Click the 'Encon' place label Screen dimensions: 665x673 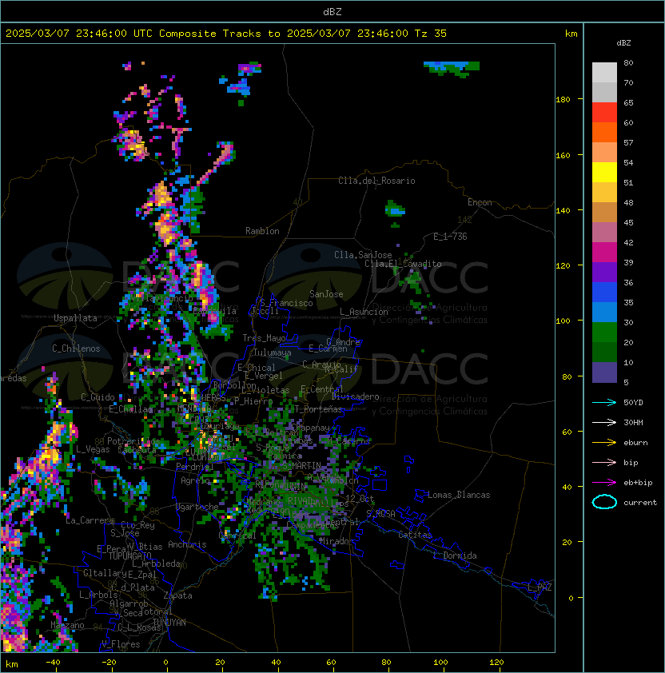click(x=480, y=202)
